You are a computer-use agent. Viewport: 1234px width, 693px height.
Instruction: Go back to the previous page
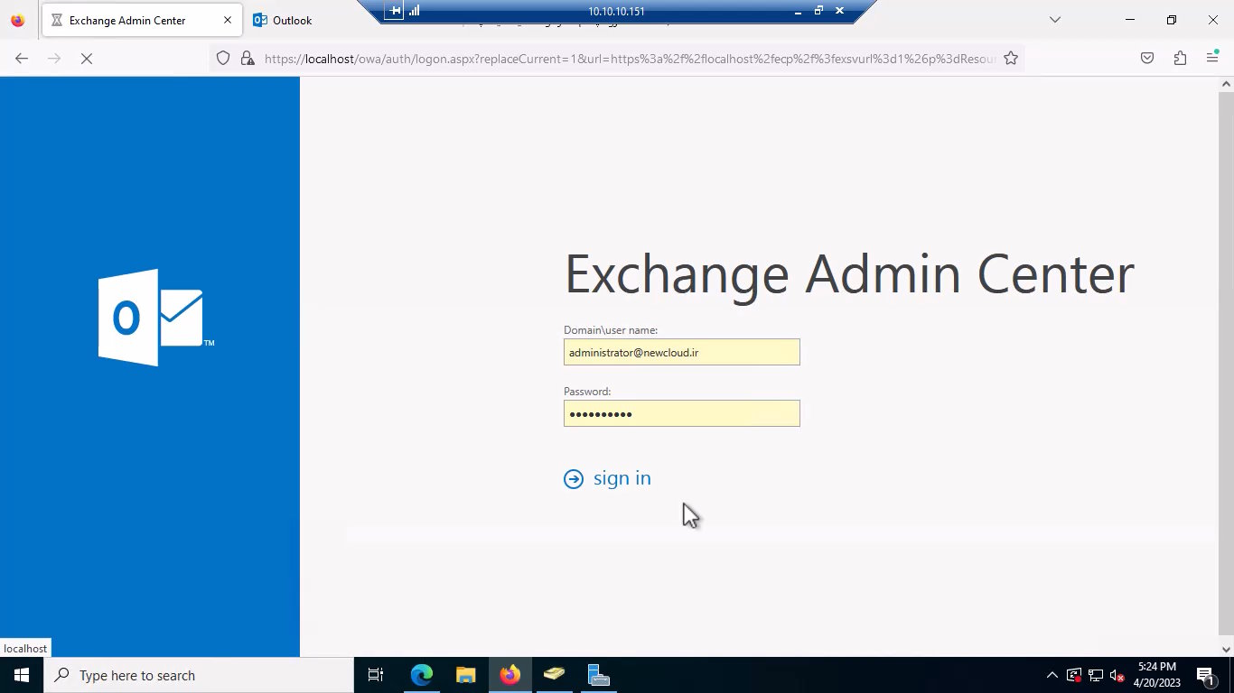click(22, 59)
